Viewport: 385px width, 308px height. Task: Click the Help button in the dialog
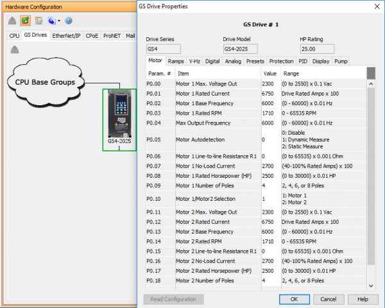(363, 299)
